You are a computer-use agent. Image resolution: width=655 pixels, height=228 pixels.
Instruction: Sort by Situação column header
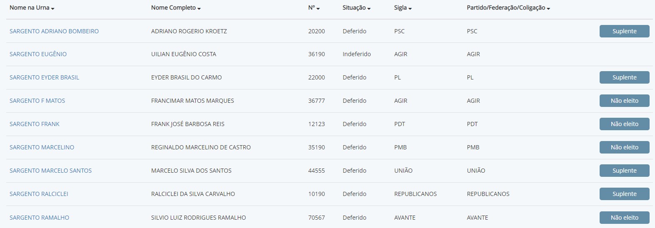[356, 8]
